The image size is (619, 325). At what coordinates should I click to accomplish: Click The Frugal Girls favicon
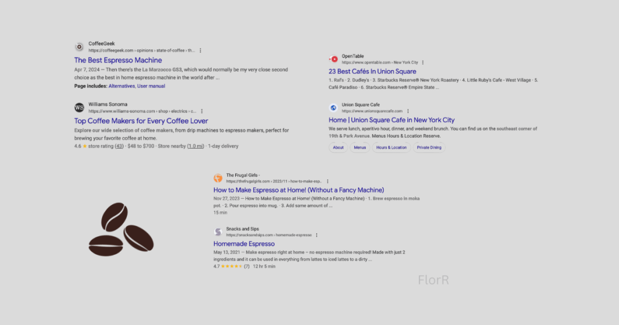218,178
